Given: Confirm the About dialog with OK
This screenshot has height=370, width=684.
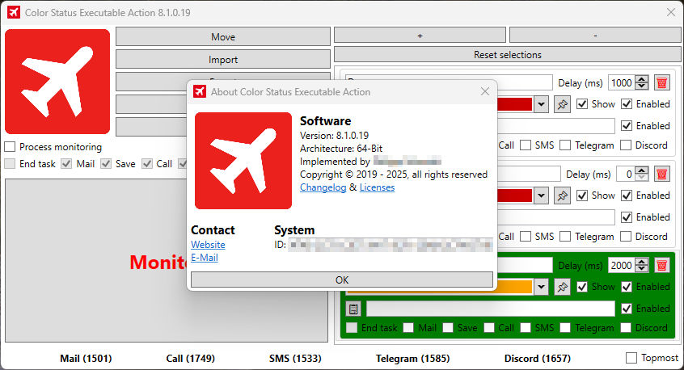Looking at the screenshot, I should point(342,280).
